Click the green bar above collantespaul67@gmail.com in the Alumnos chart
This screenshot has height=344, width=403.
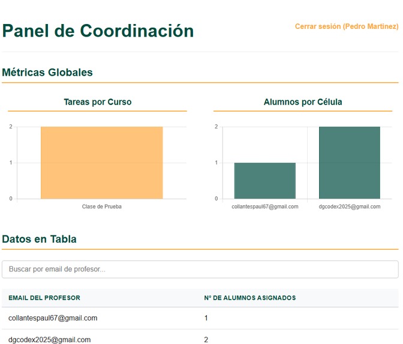pyautogui.click(x=265, y=181)
